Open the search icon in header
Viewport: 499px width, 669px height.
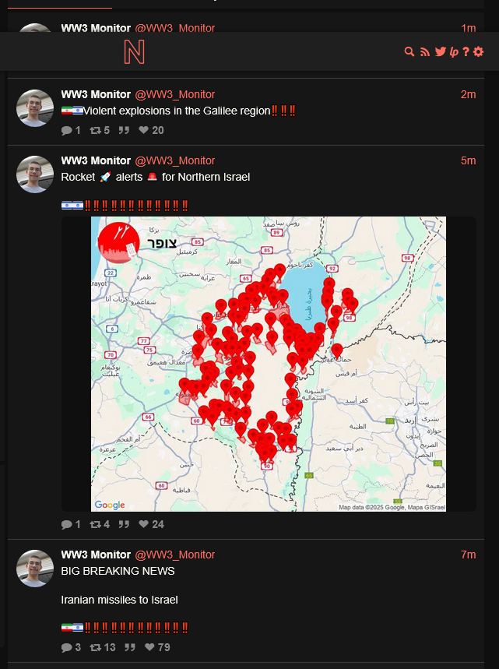[x=409, y=51]
